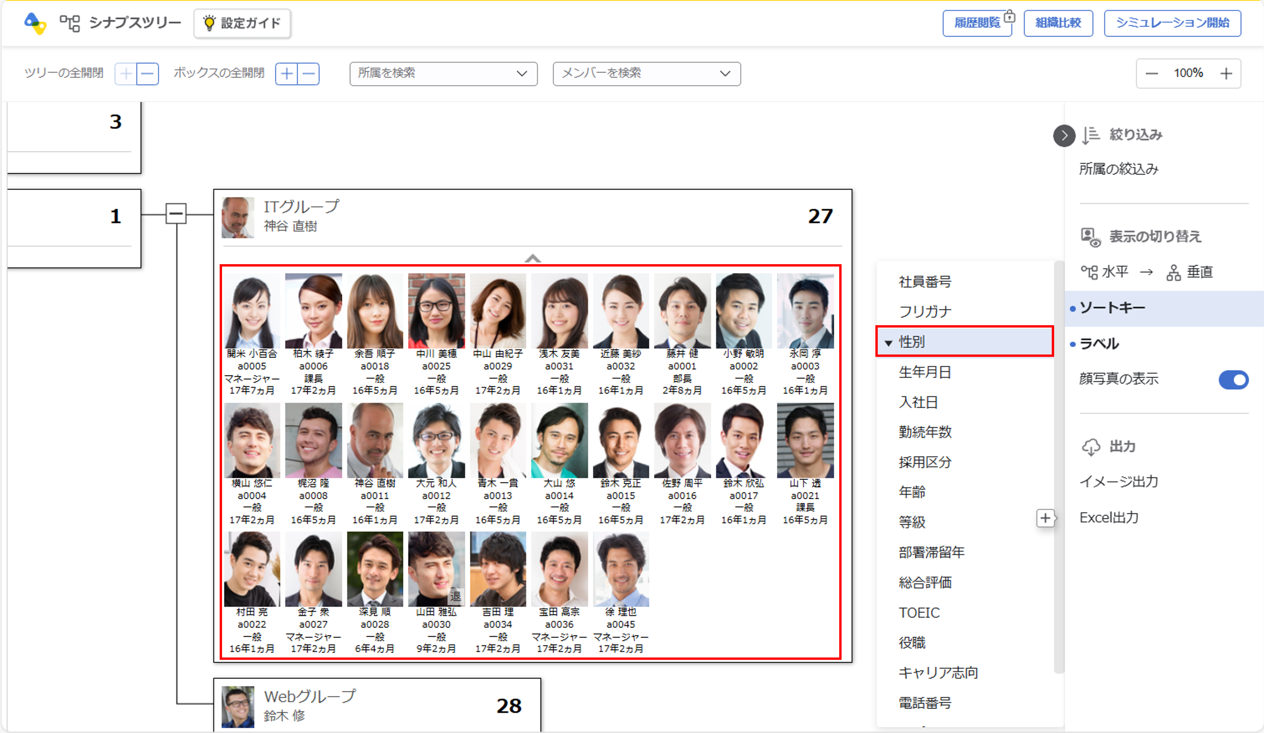Collapse ITグループ member list chevron
This screenshot has height=733, width=1264.
coord(532,258)
